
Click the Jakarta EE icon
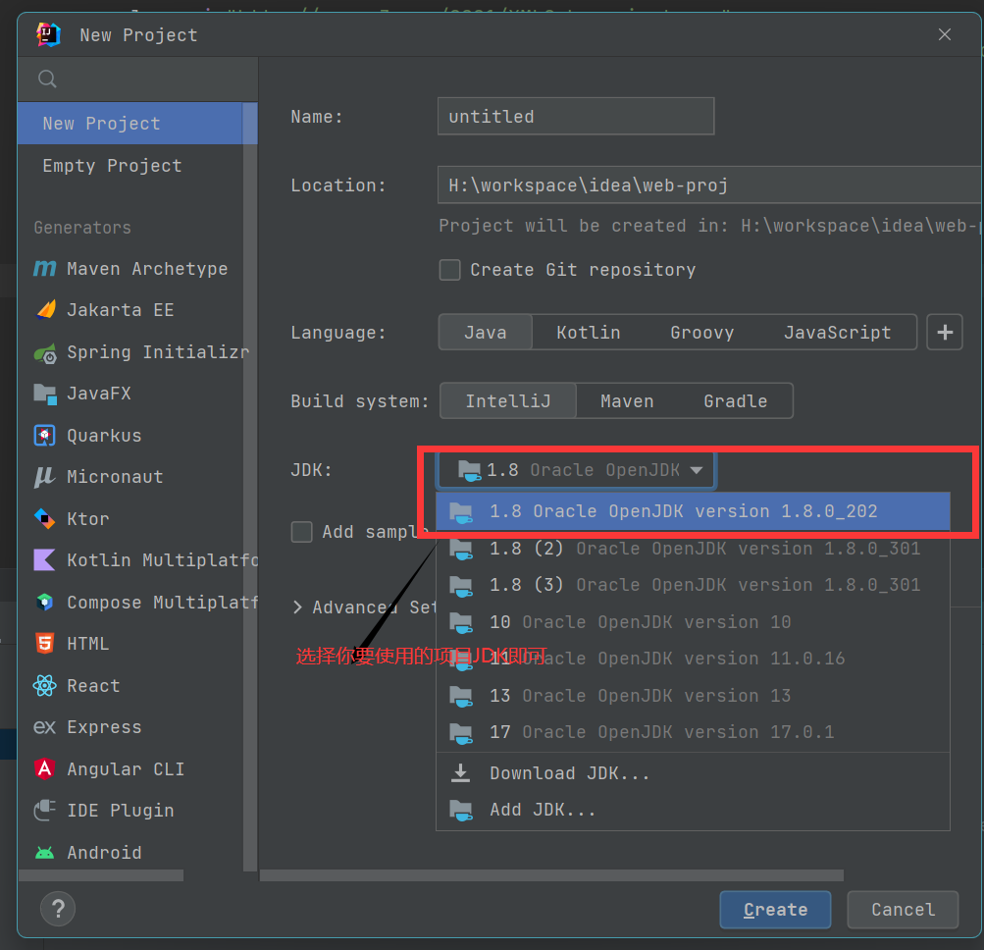click(45, 310)
